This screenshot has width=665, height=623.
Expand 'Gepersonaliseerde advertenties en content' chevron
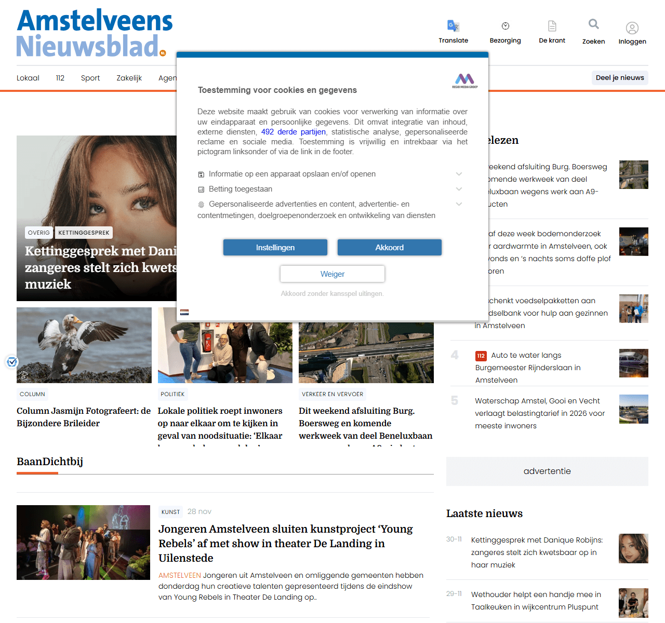tap(459, 204)
